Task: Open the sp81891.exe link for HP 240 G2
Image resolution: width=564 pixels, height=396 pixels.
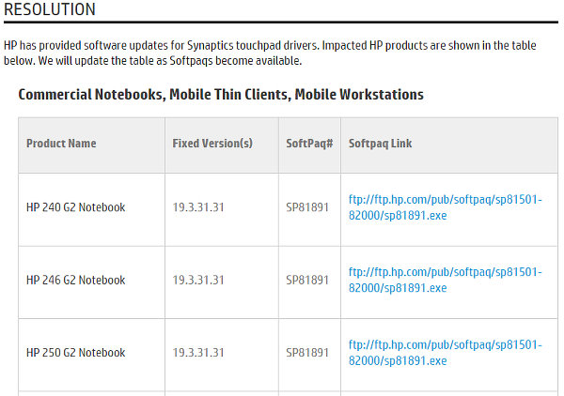Action: [445, 206]
